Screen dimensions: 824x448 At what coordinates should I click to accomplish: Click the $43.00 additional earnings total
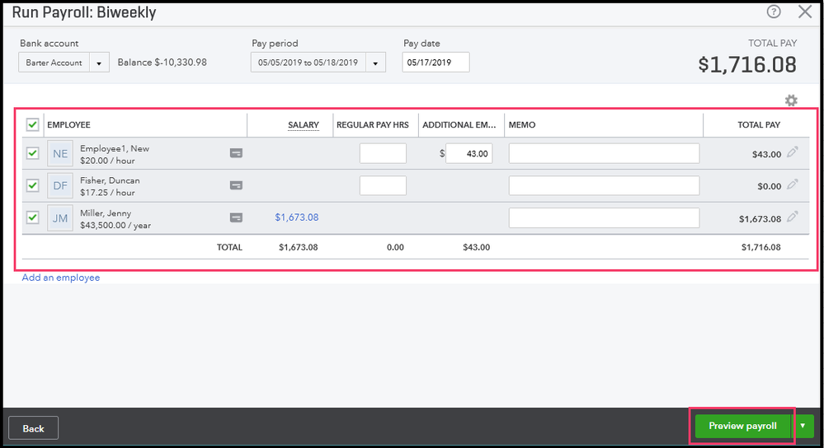click(x=476, y=247)
